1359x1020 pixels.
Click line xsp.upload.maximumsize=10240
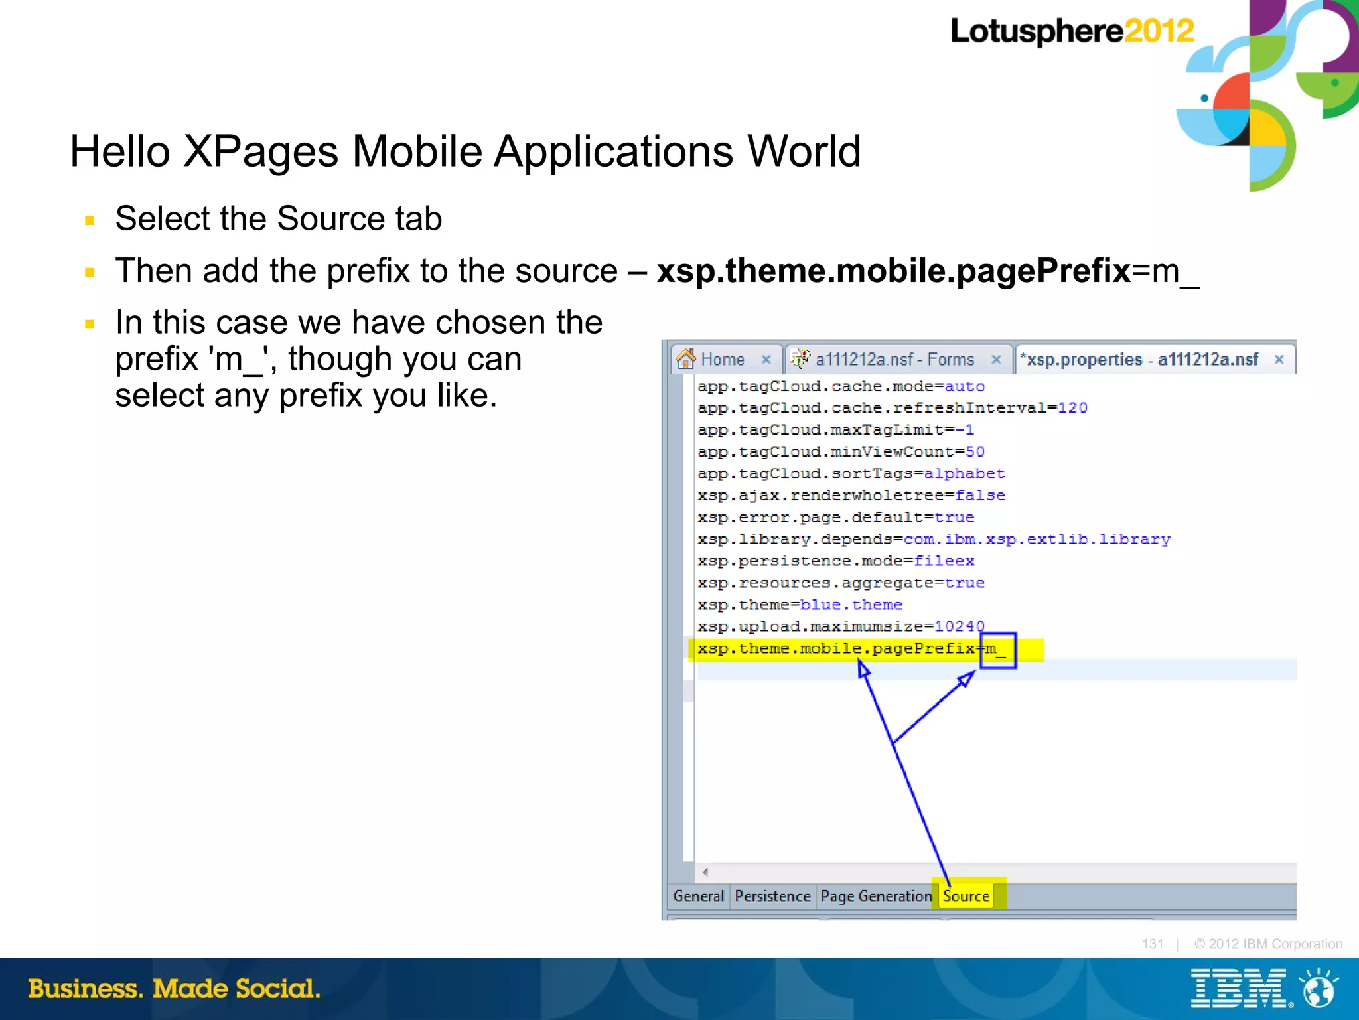coord(841,627)
